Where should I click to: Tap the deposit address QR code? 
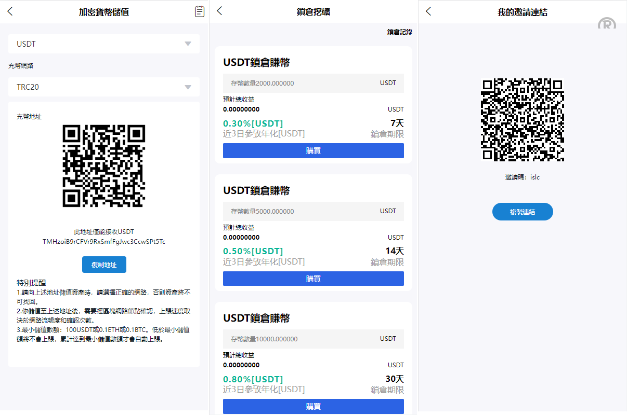(103, 167)
